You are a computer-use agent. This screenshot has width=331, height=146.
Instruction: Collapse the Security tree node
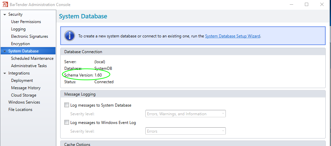pos(5,14)
